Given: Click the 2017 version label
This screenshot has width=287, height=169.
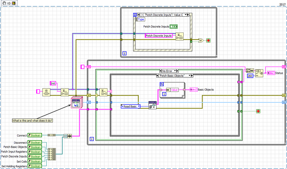Looking at the screenshot, I should (283, 4).
